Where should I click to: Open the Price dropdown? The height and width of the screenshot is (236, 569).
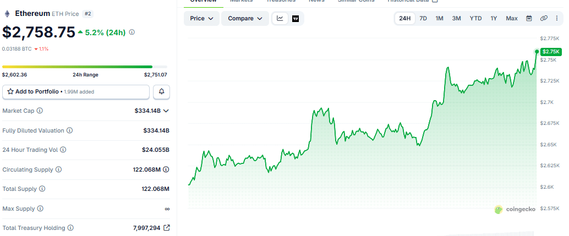[201, 19]
